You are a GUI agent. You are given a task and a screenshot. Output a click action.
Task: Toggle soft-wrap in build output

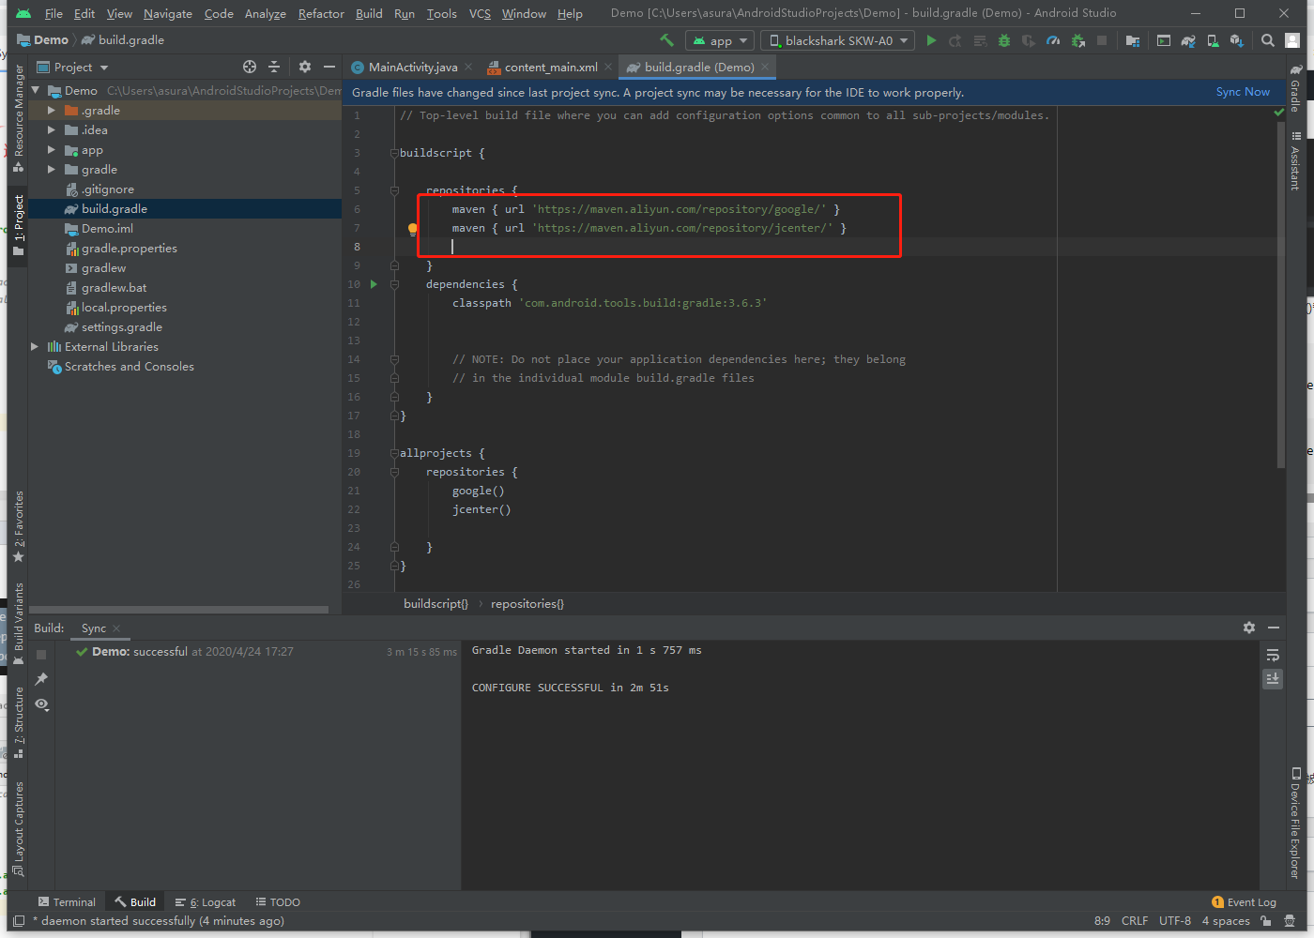coord(1273,655)
